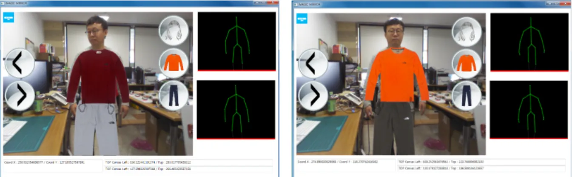Click the upper skeleton view in the orange-shirt window

[529, 42]
